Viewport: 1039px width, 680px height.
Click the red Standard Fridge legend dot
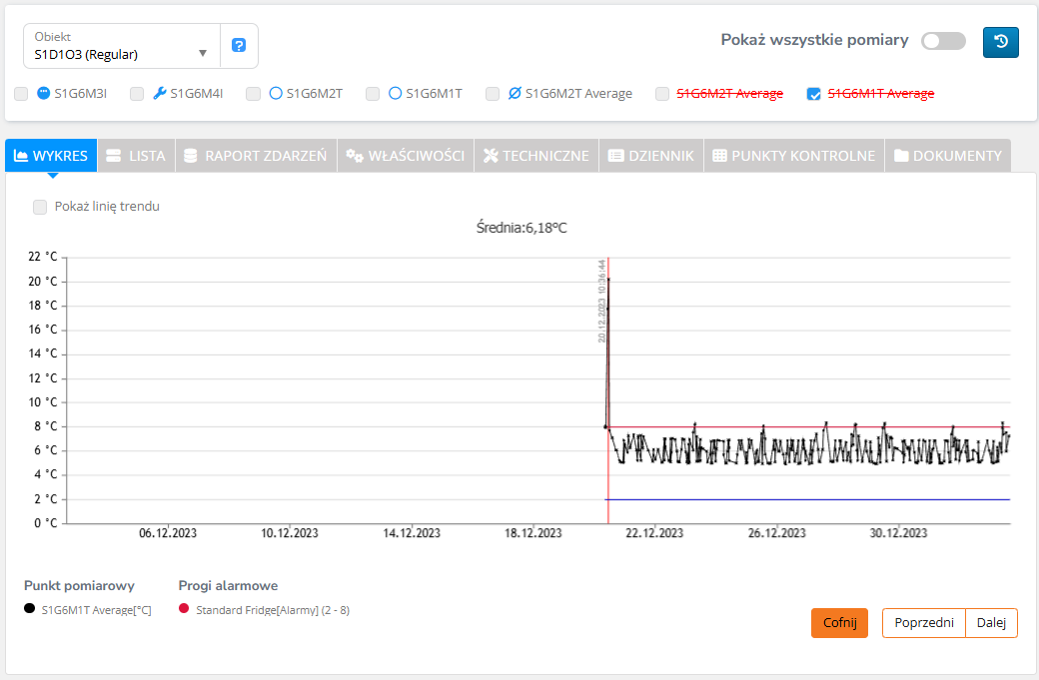tap(184, 609)
